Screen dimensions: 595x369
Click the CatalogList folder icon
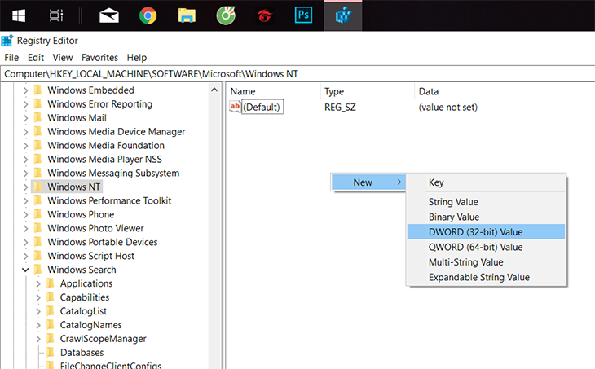[x=51, y=311]
